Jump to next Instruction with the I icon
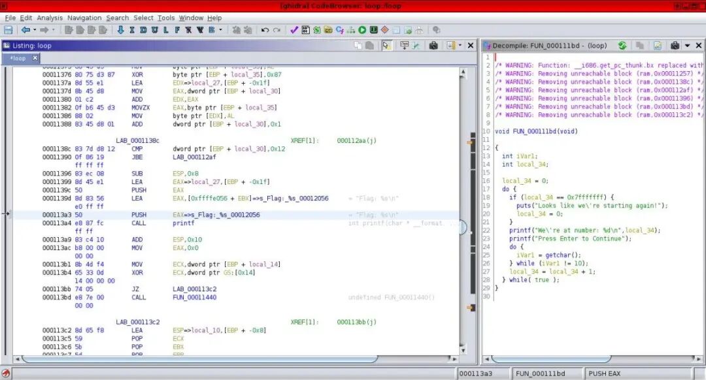The image size is (706, 380). coord(132,30)
